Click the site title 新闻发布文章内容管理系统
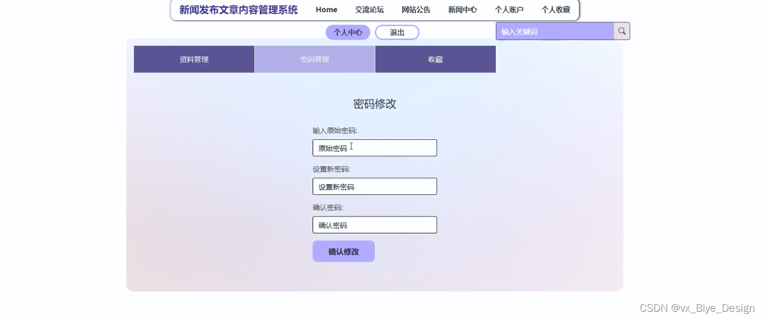This screenshot has width=763, height=319. click(x=239, y=10)
